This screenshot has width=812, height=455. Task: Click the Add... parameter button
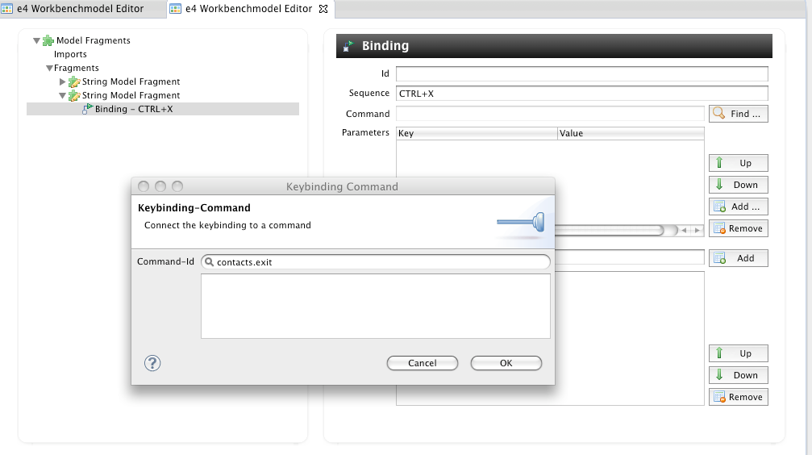tap(738, 207)
